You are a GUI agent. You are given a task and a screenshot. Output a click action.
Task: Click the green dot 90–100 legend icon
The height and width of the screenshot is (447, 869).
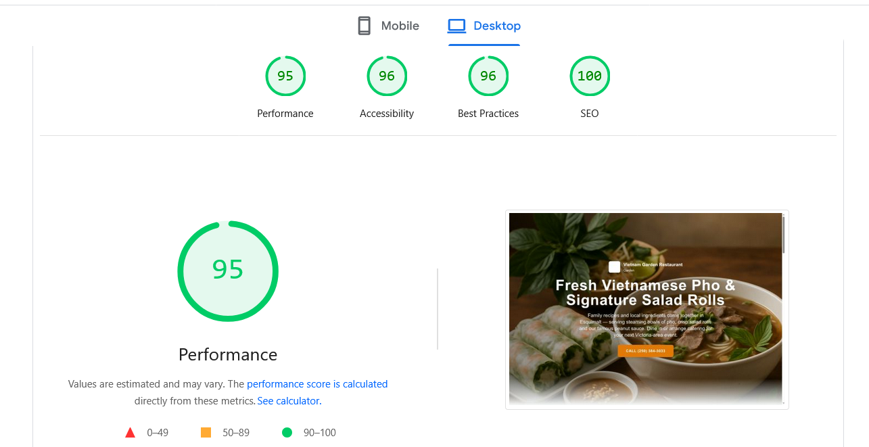[287, 432]
